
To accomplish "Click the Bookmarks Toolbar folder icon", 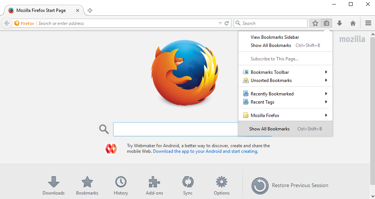I will pyautogui.click(x=246, y=72).
